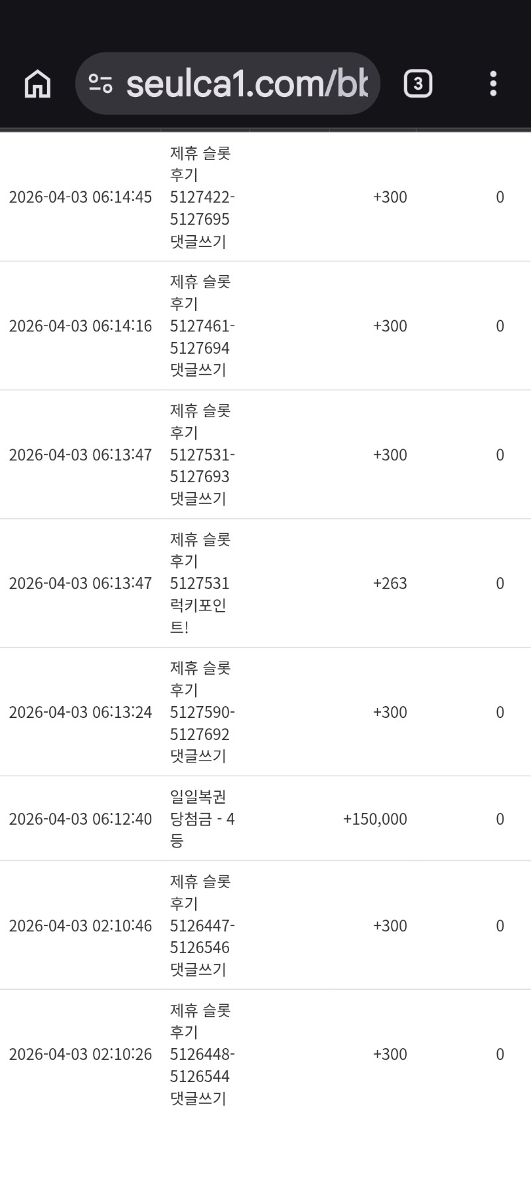Select the 5127590-5127692 댓글쓰기 entry
The height and width of the screenshot is (1181, 531).
[x=202, y=712]
